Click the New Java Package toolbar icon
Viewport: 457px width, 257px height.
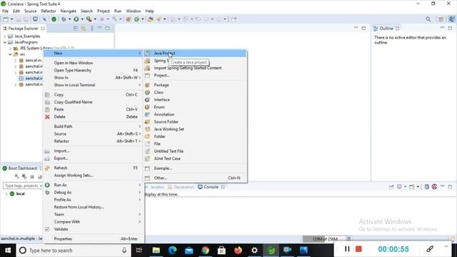[129, 19]
